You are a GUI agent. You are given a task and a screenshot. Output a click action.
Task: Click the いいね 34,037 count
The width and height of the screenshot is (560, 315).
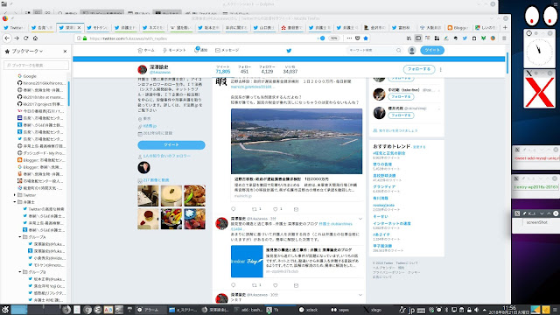[x=290, y=69]
